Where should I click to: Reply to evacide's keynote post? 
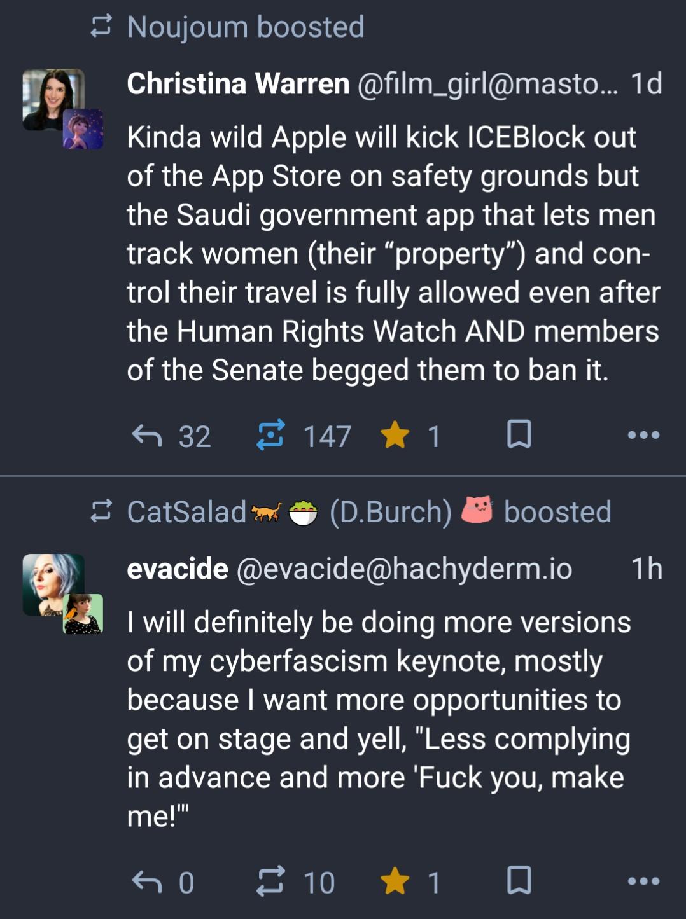pos(147,882)
